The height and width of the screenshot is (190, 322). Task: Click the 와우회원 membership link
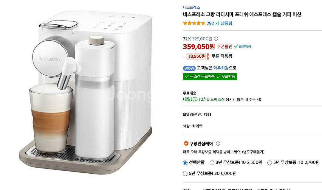(221, 68)
